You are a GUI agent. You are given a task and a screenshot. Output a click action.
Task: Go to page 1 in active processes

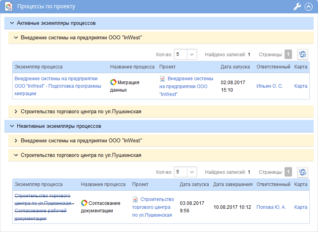(288, 55)
